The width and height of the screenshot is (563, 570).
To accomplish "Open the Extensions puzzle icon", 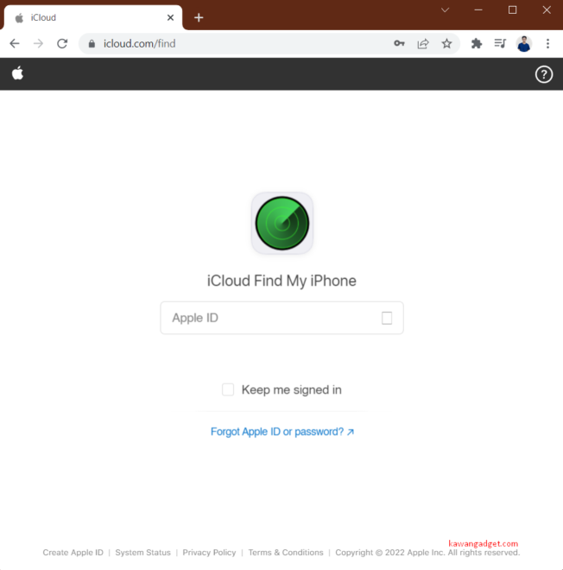I will click(477, 44).
